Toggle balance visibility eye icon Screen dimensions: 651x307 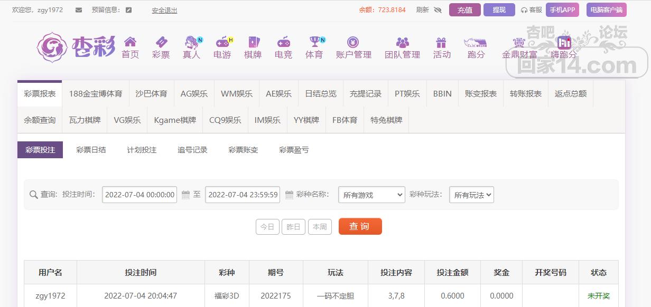click(438, 10)
